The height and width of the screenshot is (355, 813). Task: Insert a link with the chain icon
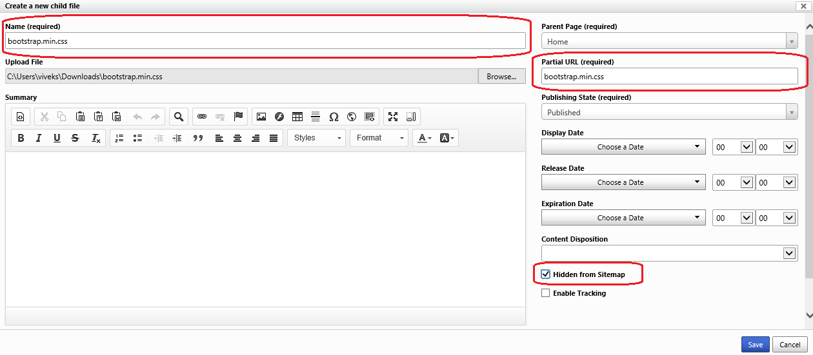point(202,117)
